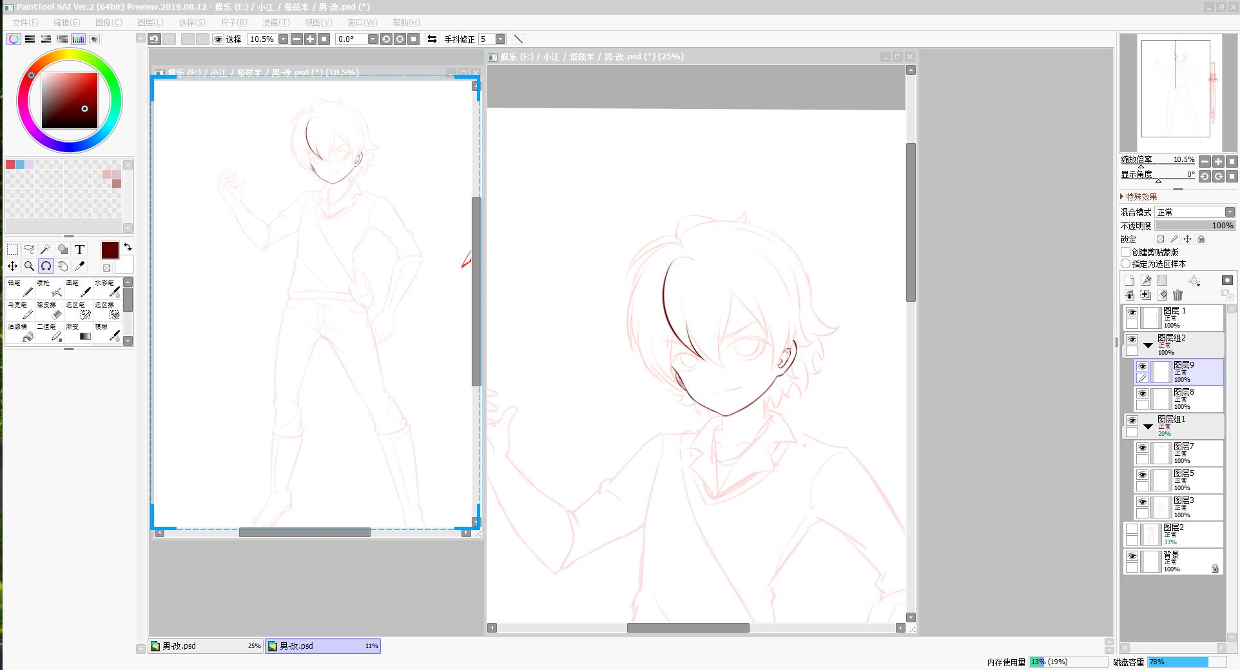Choose the 画笔 brush tool
The image size is (1240, 670).
point(78,288)
